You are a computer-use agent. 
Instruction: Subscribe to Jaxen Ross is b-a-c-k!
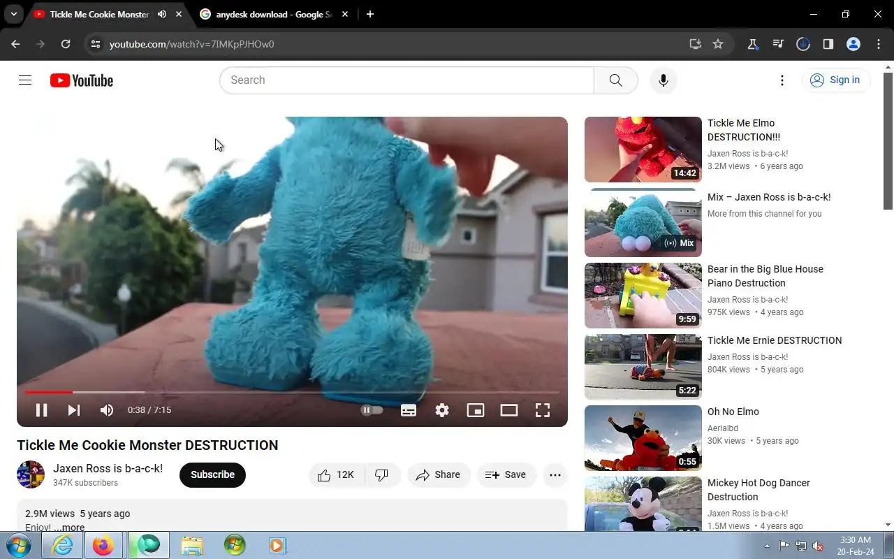212,474
